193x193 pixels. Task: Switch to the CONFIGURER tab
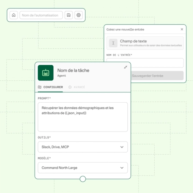point(50,87)
